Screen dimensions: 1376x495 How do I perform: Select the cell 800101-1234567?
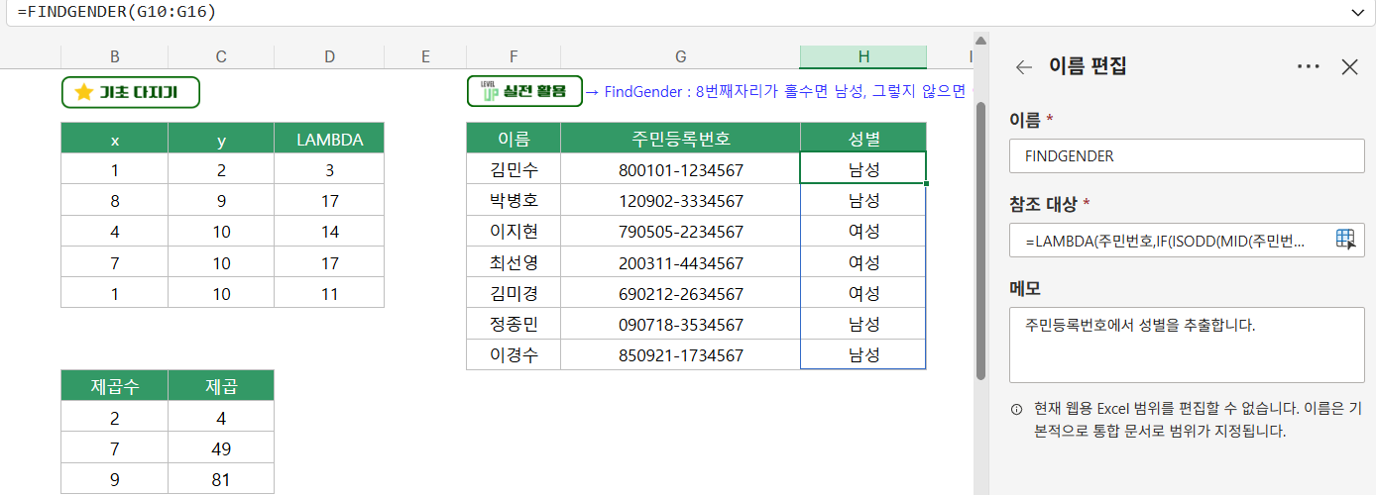680,169
